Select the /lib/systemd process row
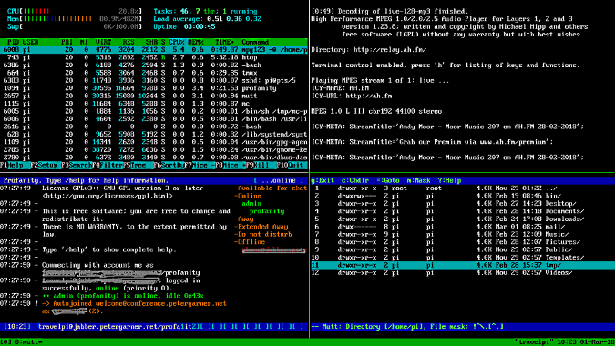Screen dimensions: 615x346 click(x=154, y=134)
